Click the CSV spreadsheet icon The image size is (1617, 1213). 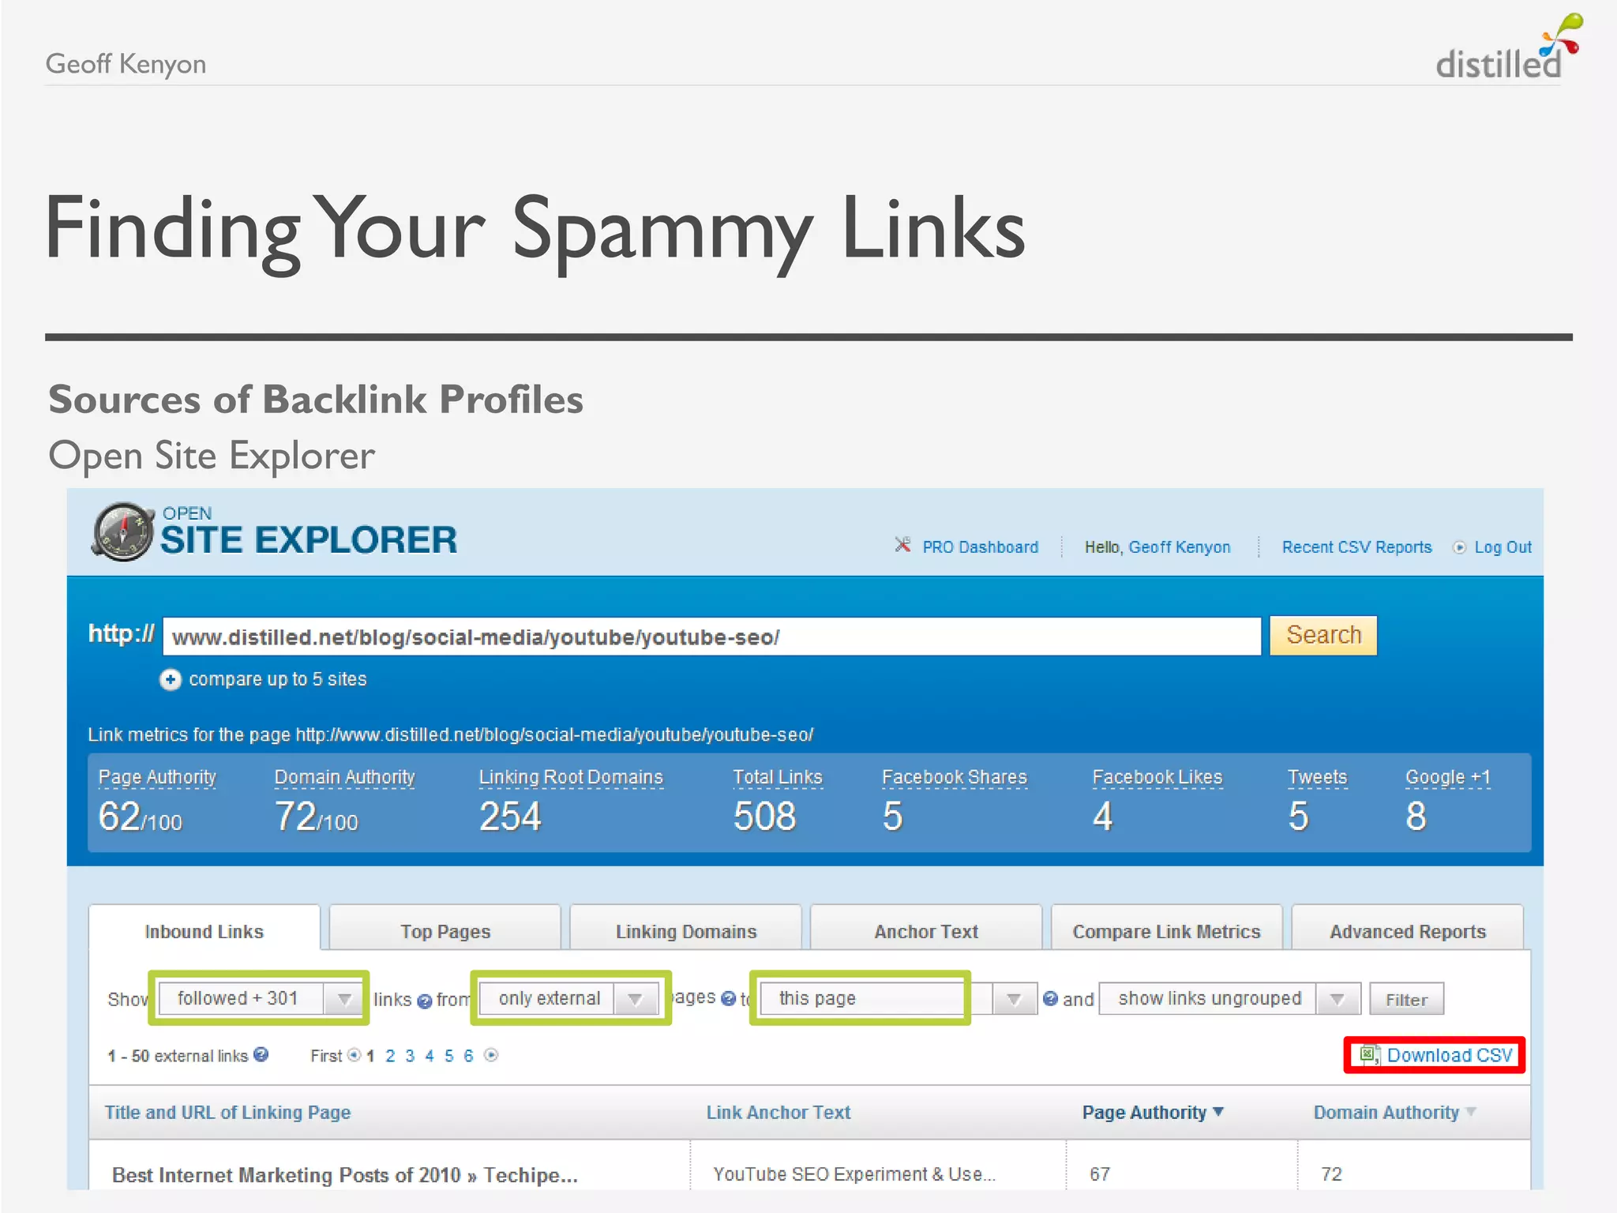click(x=1370, y=1055)
